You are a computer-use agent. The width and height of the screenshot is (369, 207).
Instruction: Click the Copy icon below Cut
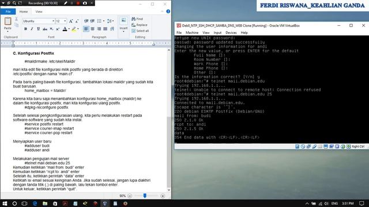click(x=16, y=25)
